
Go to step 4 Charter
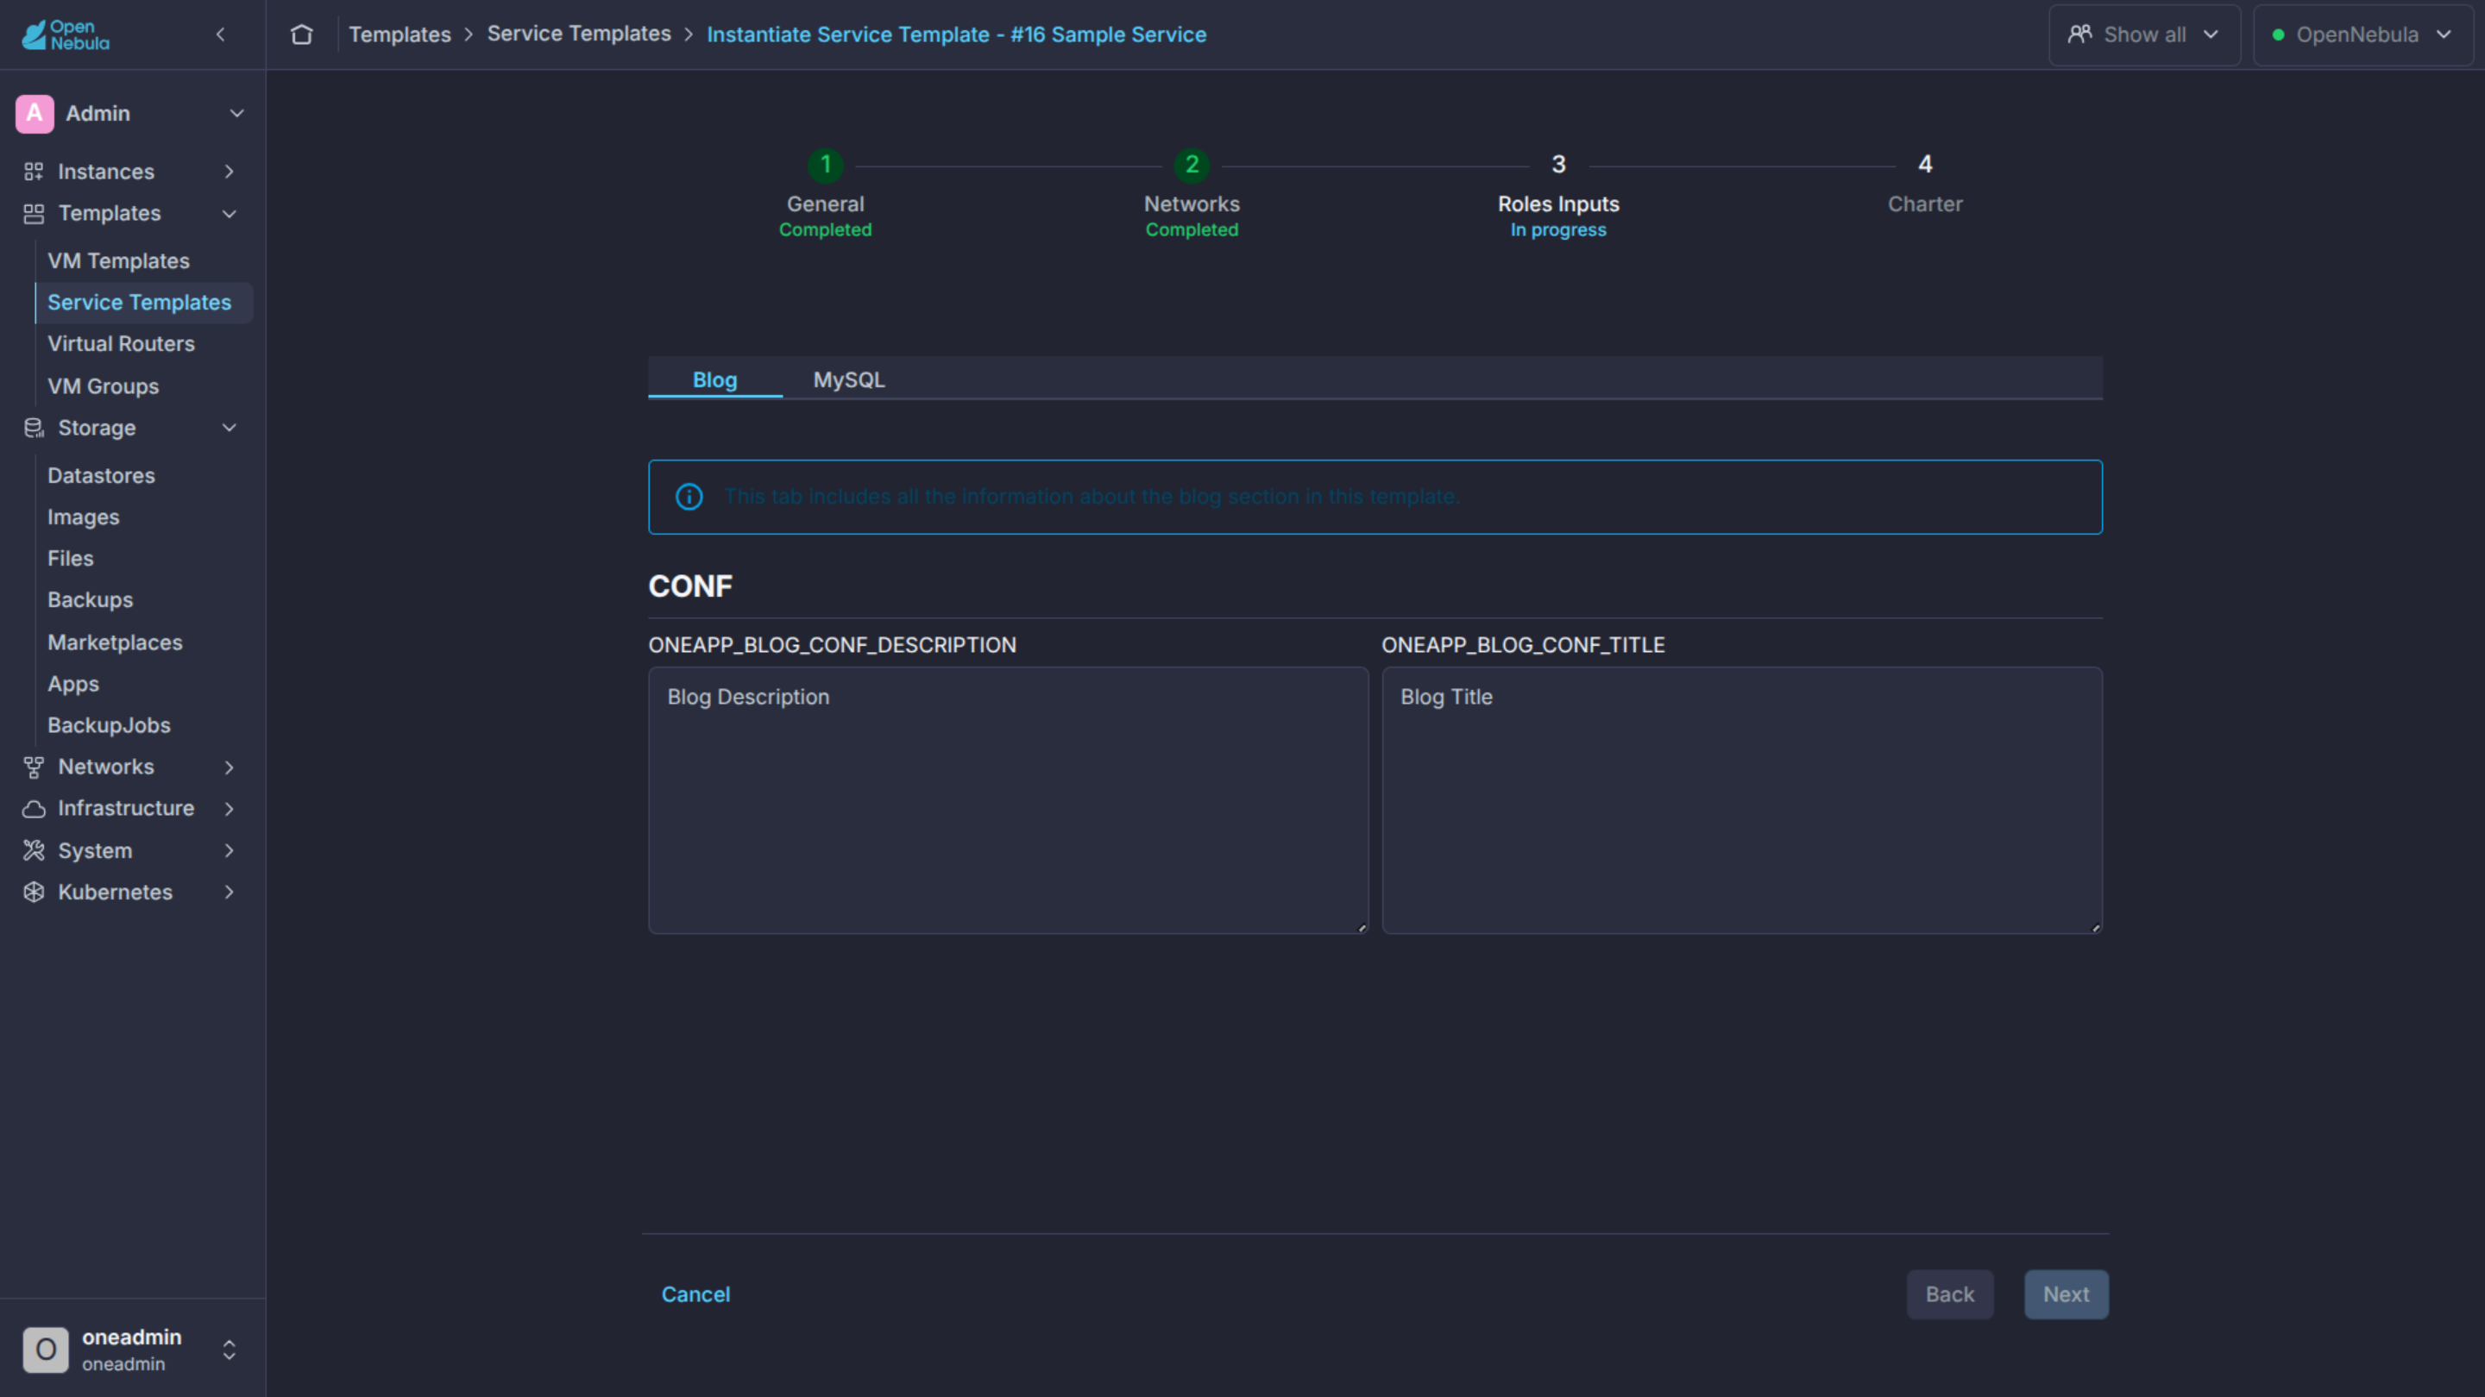[1926, 185]
